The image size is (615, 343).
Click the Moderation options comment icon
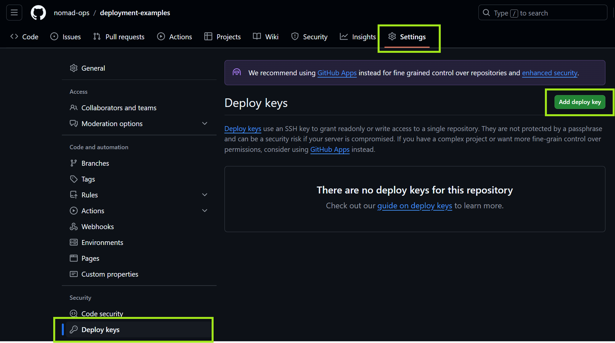(x=74, y=123)
